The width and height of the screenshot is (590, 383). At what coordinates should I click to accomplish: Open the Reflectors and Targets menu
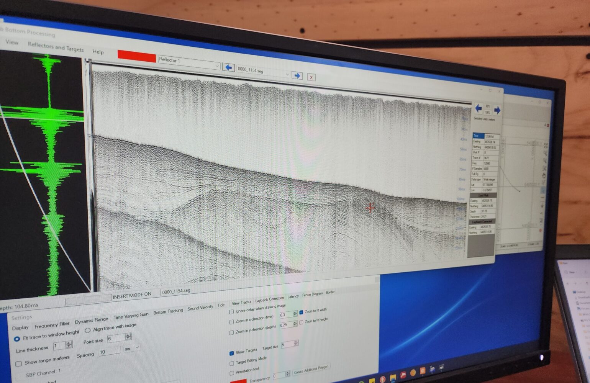(56, 47)
